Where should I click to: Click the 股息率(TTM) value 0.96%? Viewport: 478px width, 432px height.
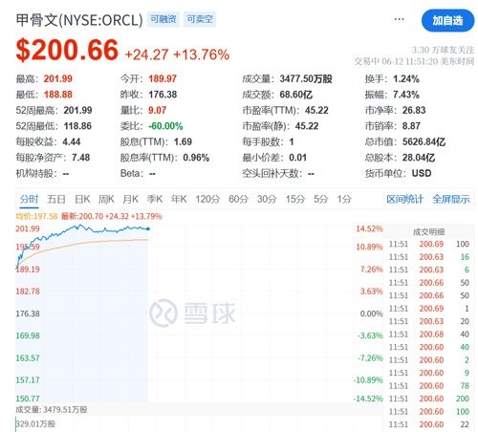pyautogui.click(x=196, y=158)
